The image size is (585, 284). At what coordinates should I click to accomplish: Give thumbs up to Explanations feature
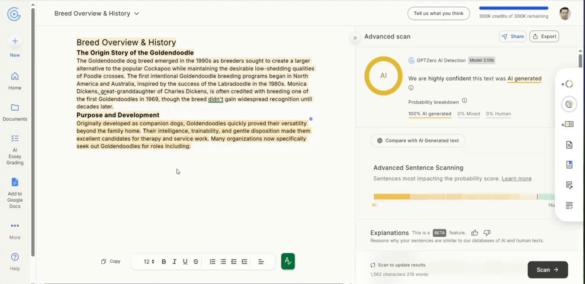point(474,233)
